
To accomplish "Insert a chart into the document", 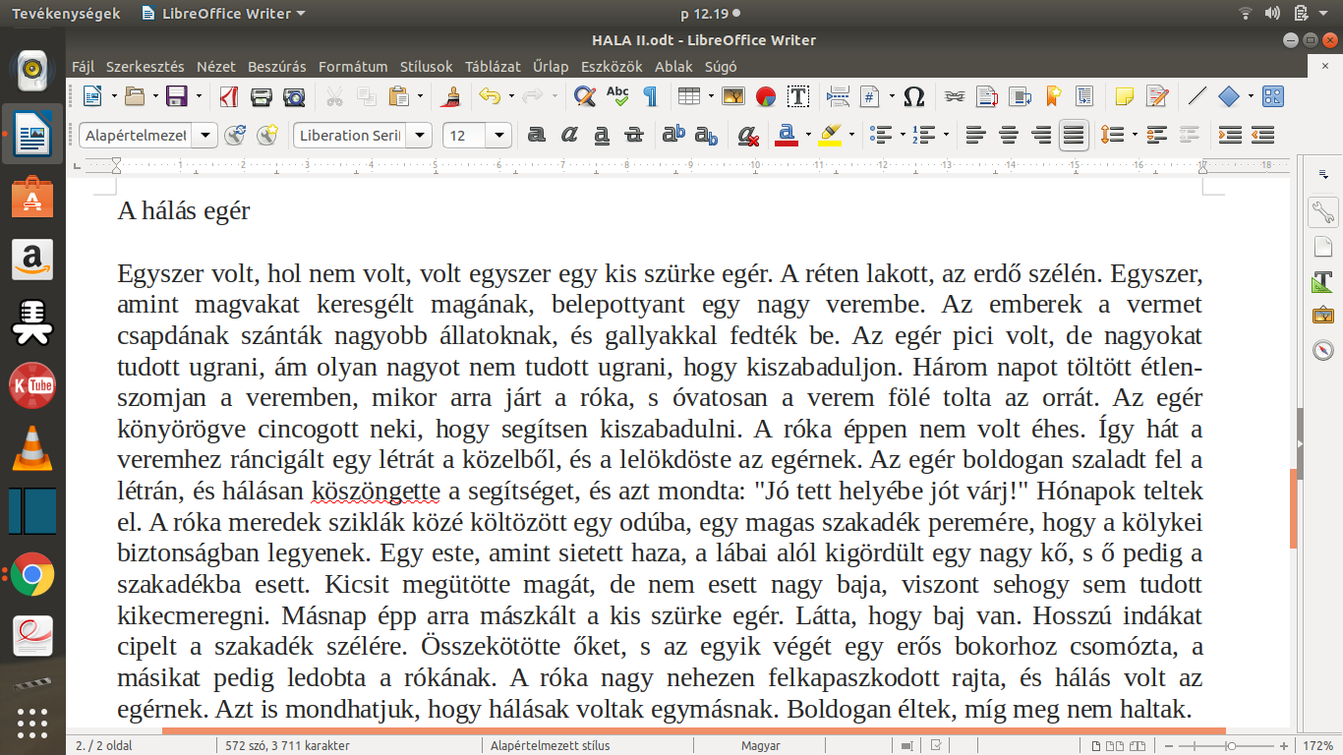I will click(766, 96).
